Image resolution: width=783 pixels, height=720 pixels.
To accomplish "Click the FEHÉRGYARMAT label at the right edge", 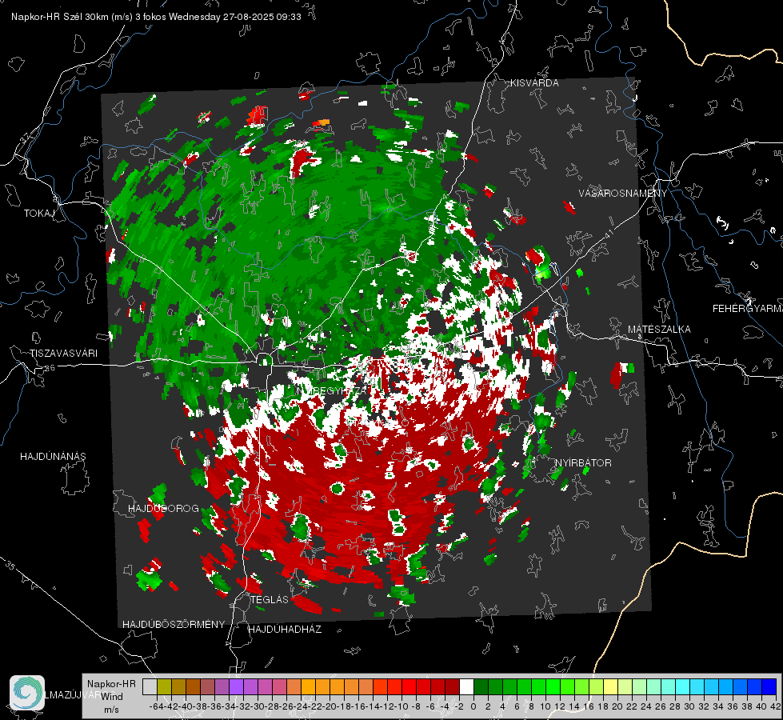I will pos(748,309).
